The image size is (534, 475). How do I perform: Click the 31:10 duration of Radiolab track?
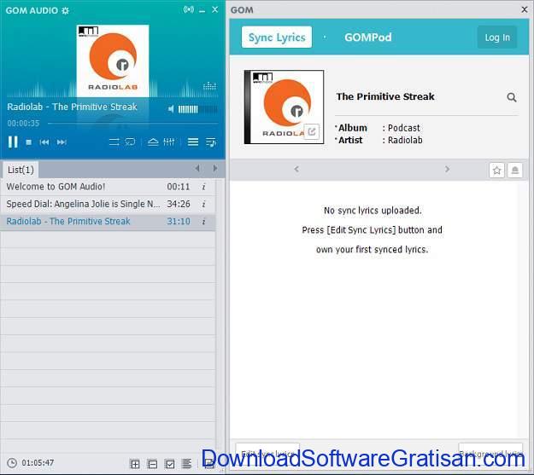pos(179,222)
